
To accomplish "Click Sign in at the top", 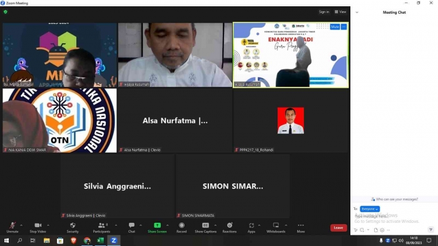I will tap(323, 12).
